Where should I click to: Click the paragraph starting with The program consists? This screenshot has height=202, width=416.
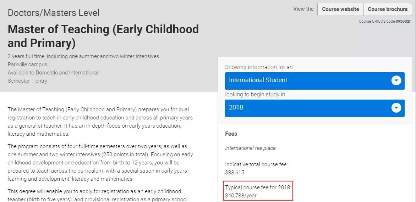pos(100,163)
